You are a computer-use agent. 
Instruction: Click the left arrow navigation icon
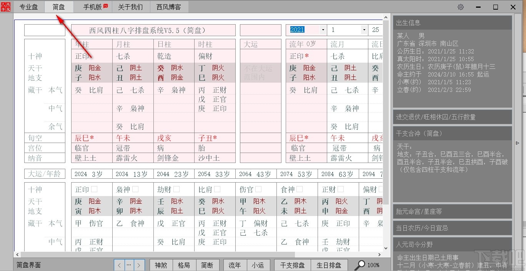pyautogui.click(x=119, y=265)
